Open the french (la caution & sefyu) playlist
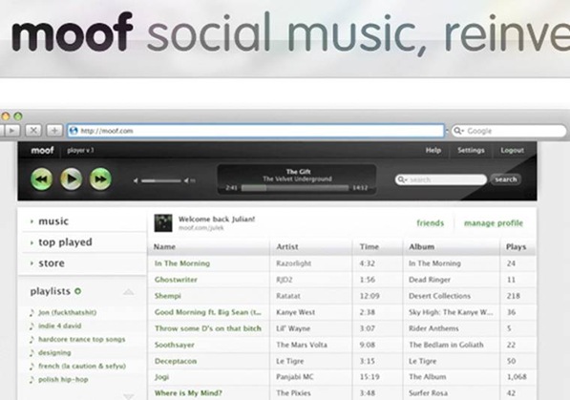 coord(82,366)
